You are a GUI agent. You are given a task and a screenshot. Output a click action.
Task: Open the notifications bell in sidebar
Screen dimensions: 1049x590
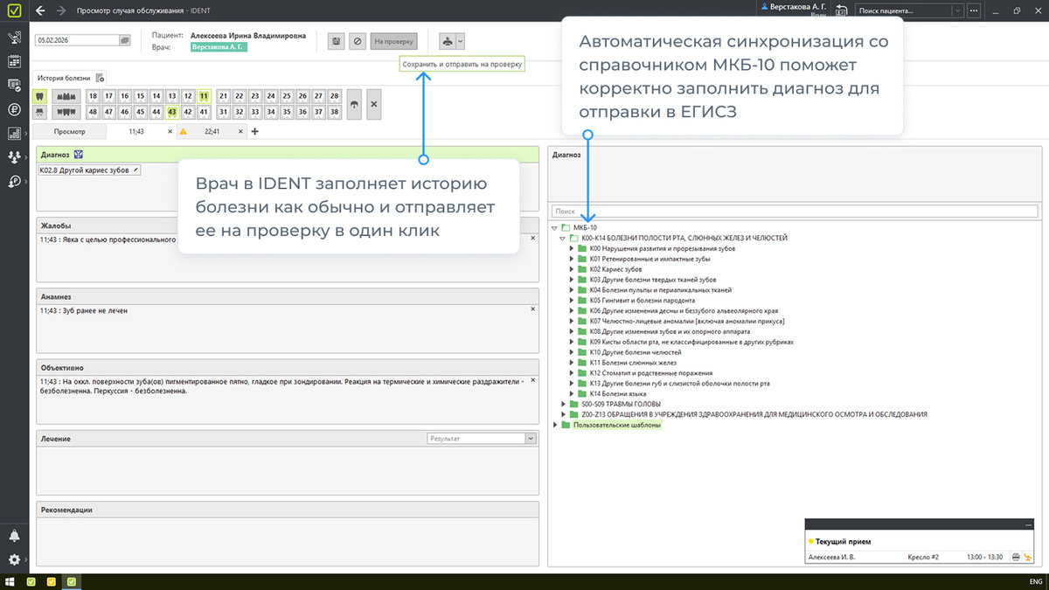point(14,536)
